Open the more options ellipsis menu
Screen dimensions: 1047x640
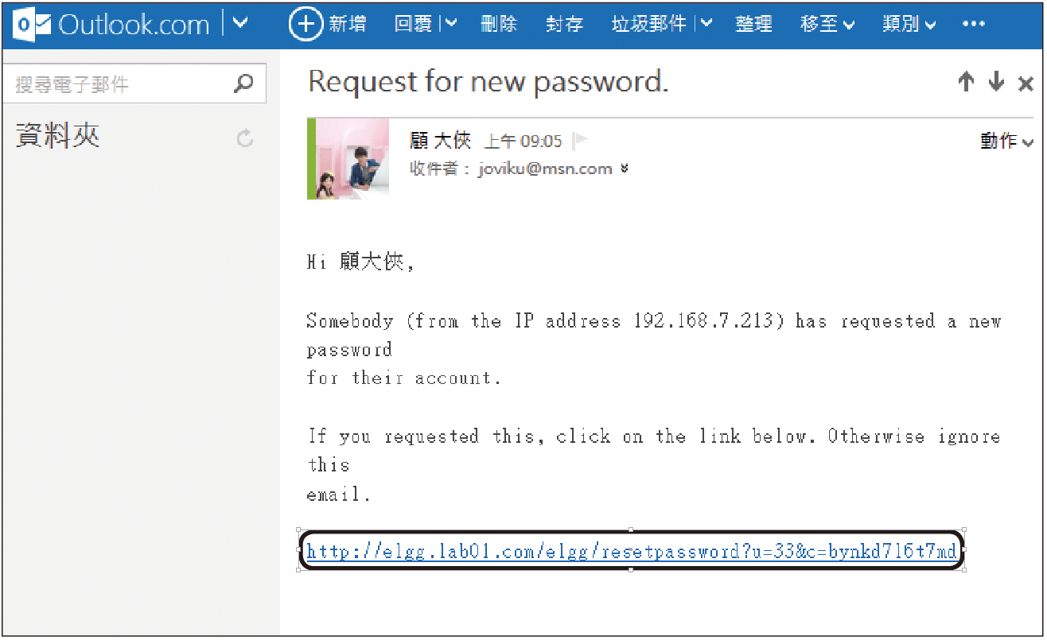coord(974,24)
